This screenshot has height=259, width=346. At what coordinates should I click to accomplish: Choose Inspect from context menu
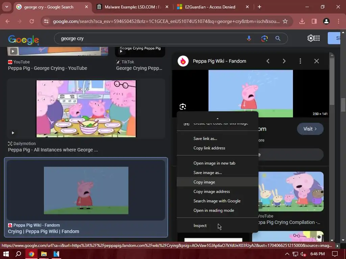tap(217, 226)
